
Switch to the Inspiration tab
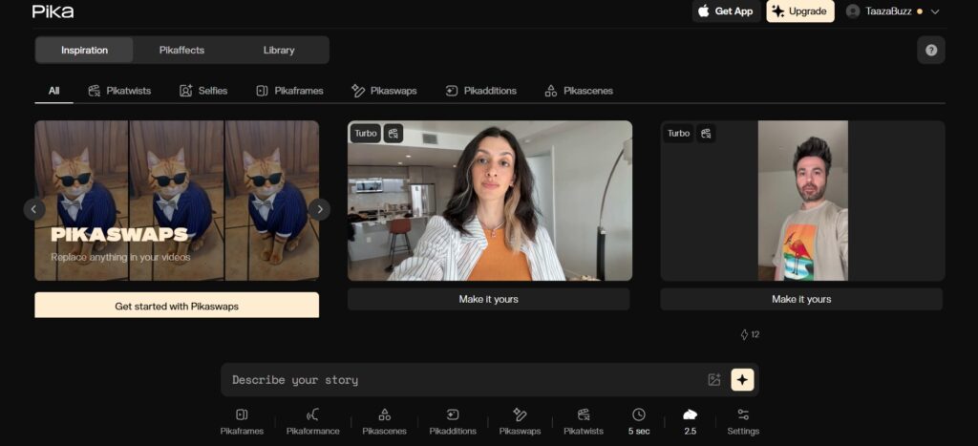[x=84, y=50]
